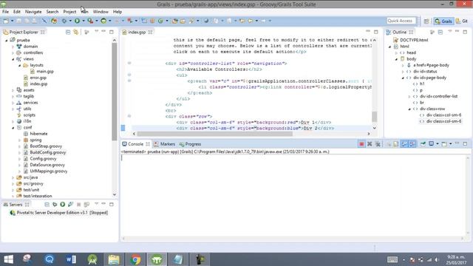
Task: Click editor horizontal scrollbar
Action: click(214, 134)
